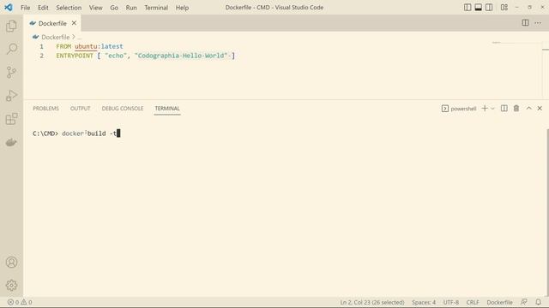Click the Dockerfile breadcrumb item
The image size is (549, 308).
tap(55, 37)
